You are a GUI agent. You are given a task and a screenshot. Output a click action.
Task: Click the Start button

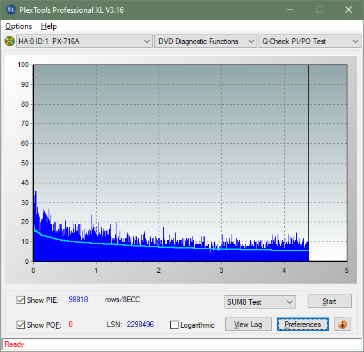329,302
